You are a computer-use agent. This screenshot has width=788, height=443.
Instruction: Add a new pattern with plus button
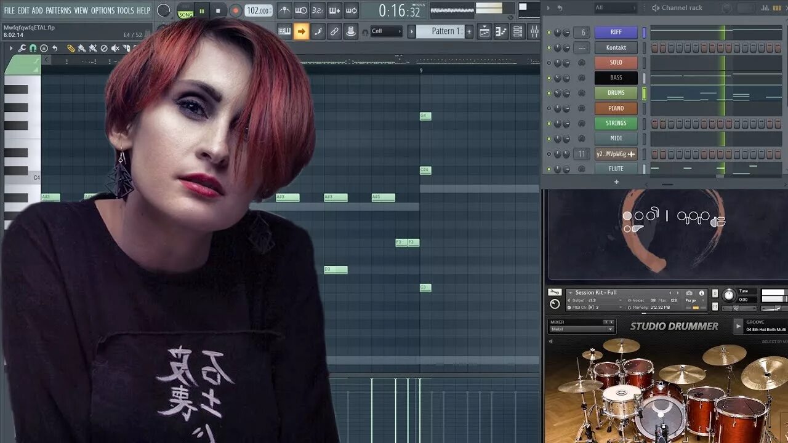click(469, 31)
